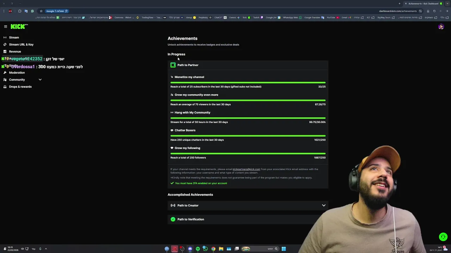Click the Monetize my channel icon
Image resolution: width=451 pixels, height=253 pixels.
click(172, 77)
